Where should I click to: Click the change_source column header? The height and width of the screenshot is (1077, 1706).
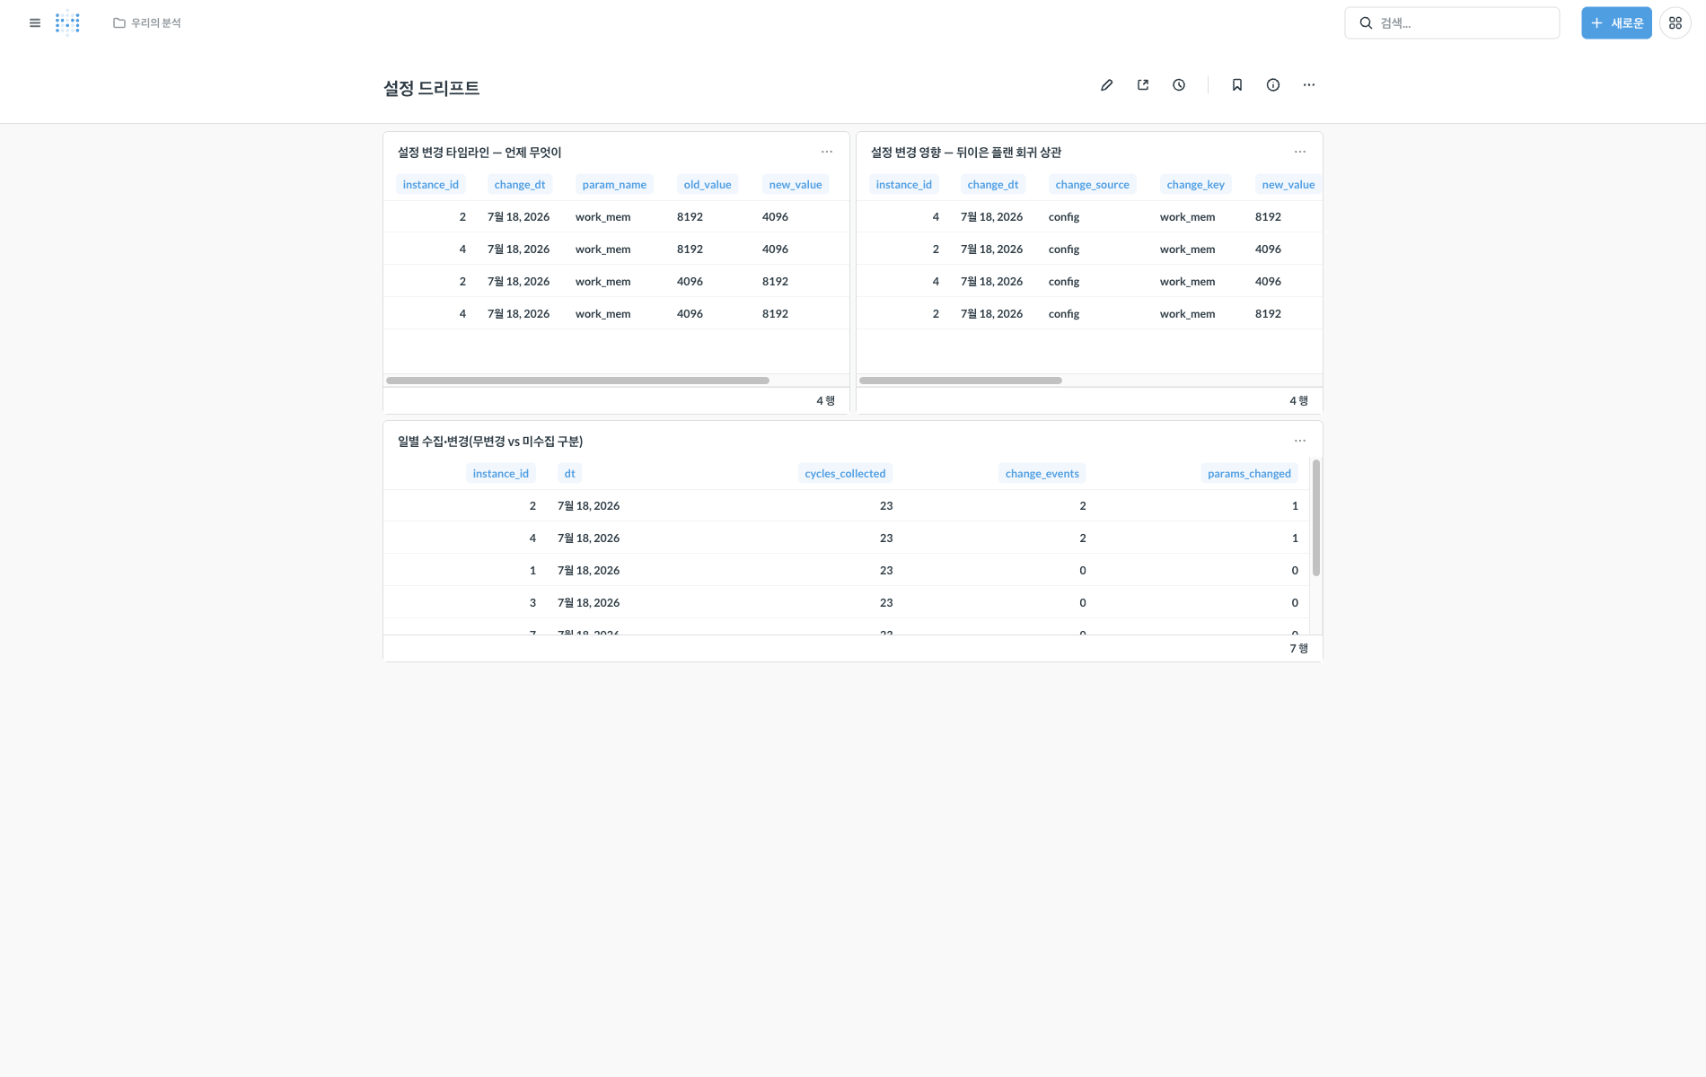pyautogui.click(x=1093, y=185)
